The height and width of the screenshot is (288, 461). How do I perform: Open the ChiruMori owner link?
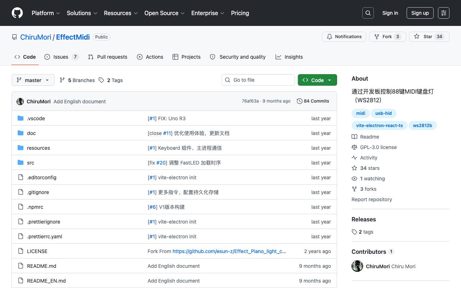pos(36,37)
